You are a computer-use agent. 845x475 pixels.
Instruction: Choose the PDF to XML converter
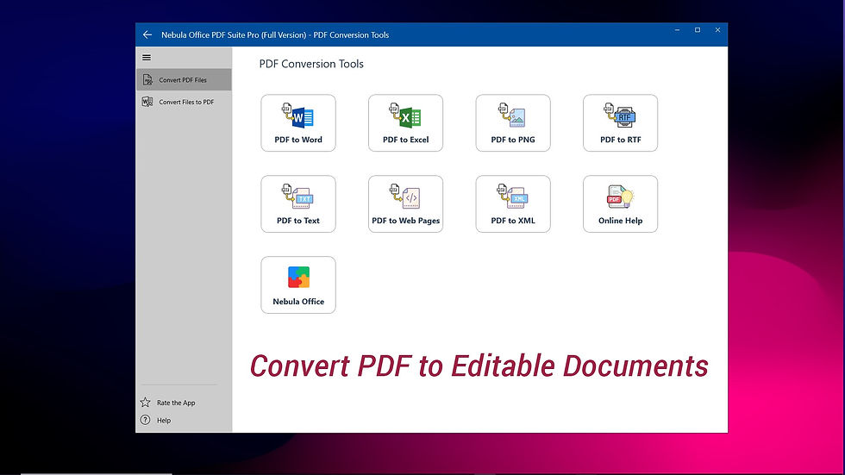click(512, 203)
